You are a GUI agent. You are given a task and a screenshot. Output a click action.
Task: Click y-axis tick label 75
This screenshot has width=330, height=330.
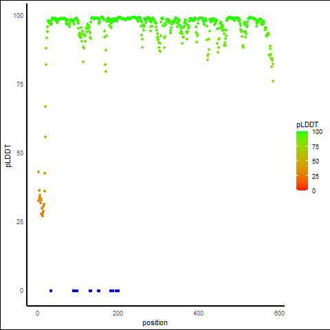tap(20, 85)
